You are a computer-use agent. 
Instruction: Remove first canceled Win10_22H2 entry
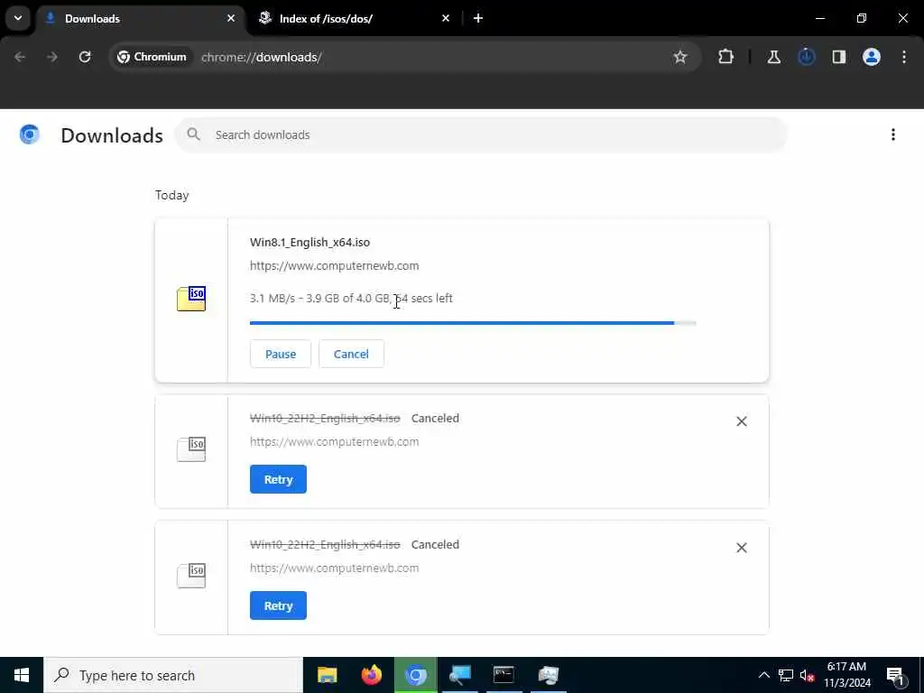click(x=742, y=421)
